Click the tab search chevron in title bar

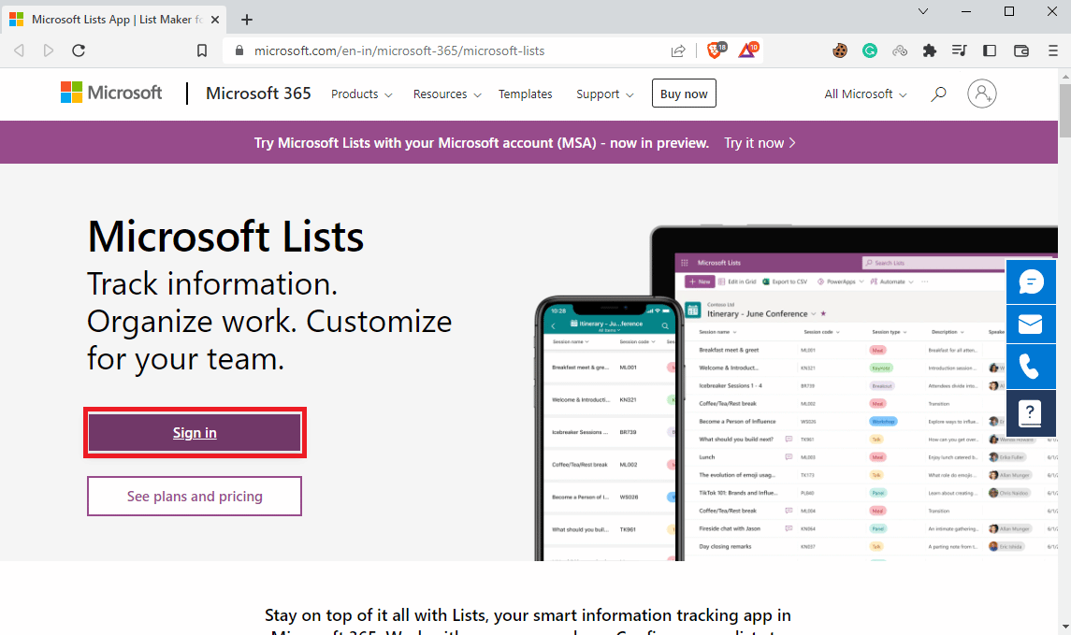point(923,11)
